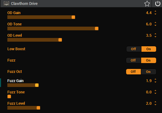Favorite Clawthorn Drive with star icon
The image size is (162, 113).
147,4
